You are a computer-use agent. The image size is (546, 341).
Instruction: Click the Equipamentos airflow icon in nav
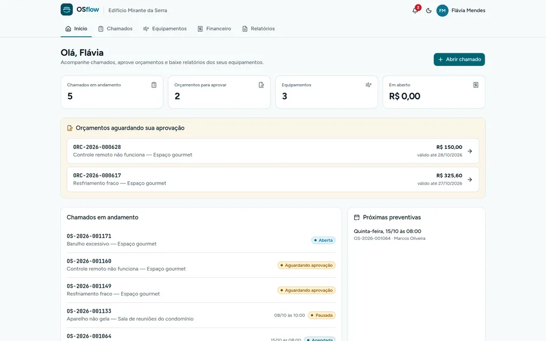146,28
